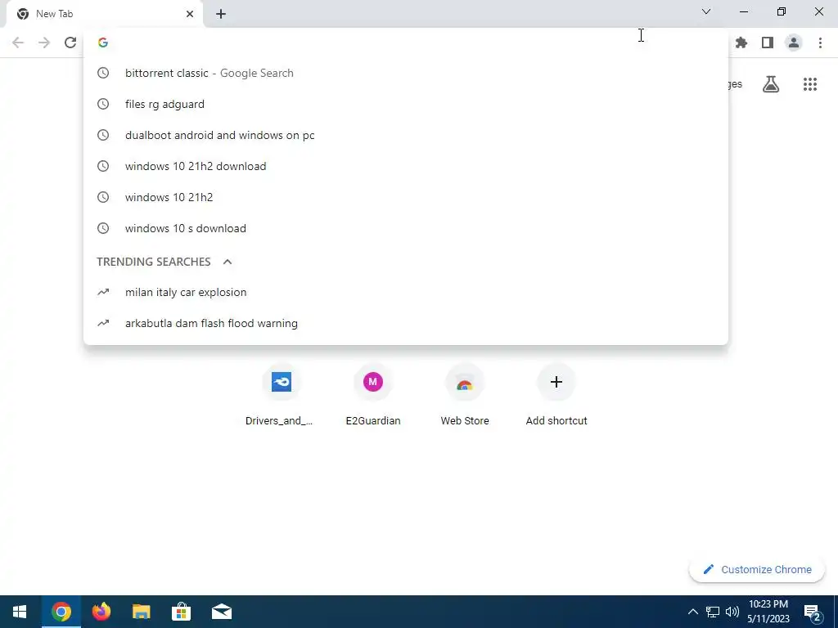Screen dimensions: 838x628
Task: Collapse the Trending Searches section
Action: pyautogui.click(x=228, y=262)
